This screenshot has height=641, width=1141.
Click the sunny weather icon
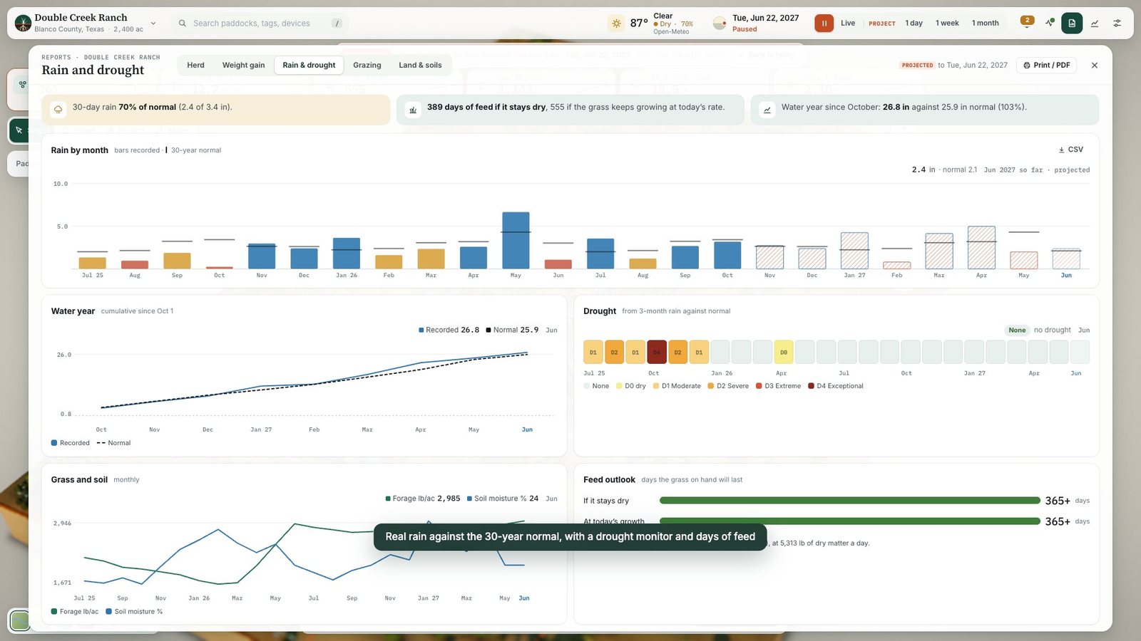tap(616, 23)
